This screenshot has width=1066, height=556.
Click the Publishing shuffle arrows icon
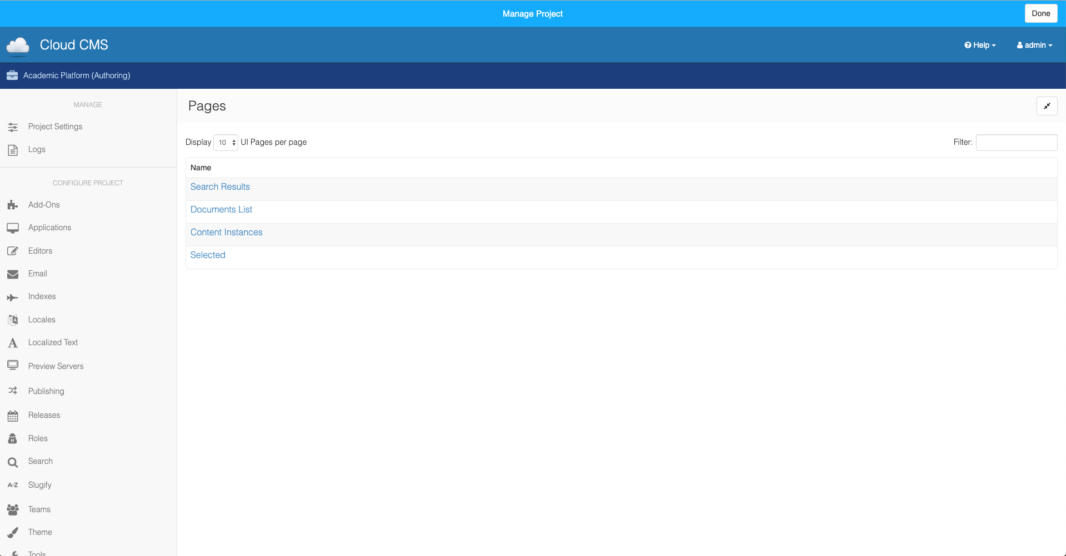coord(13,391)
